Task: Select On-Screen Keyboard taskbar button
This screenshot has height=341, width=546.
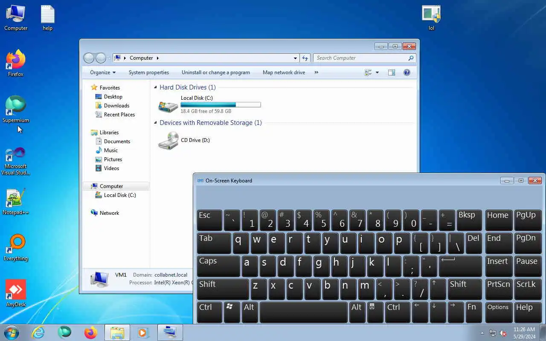Action: coord(170,332)
